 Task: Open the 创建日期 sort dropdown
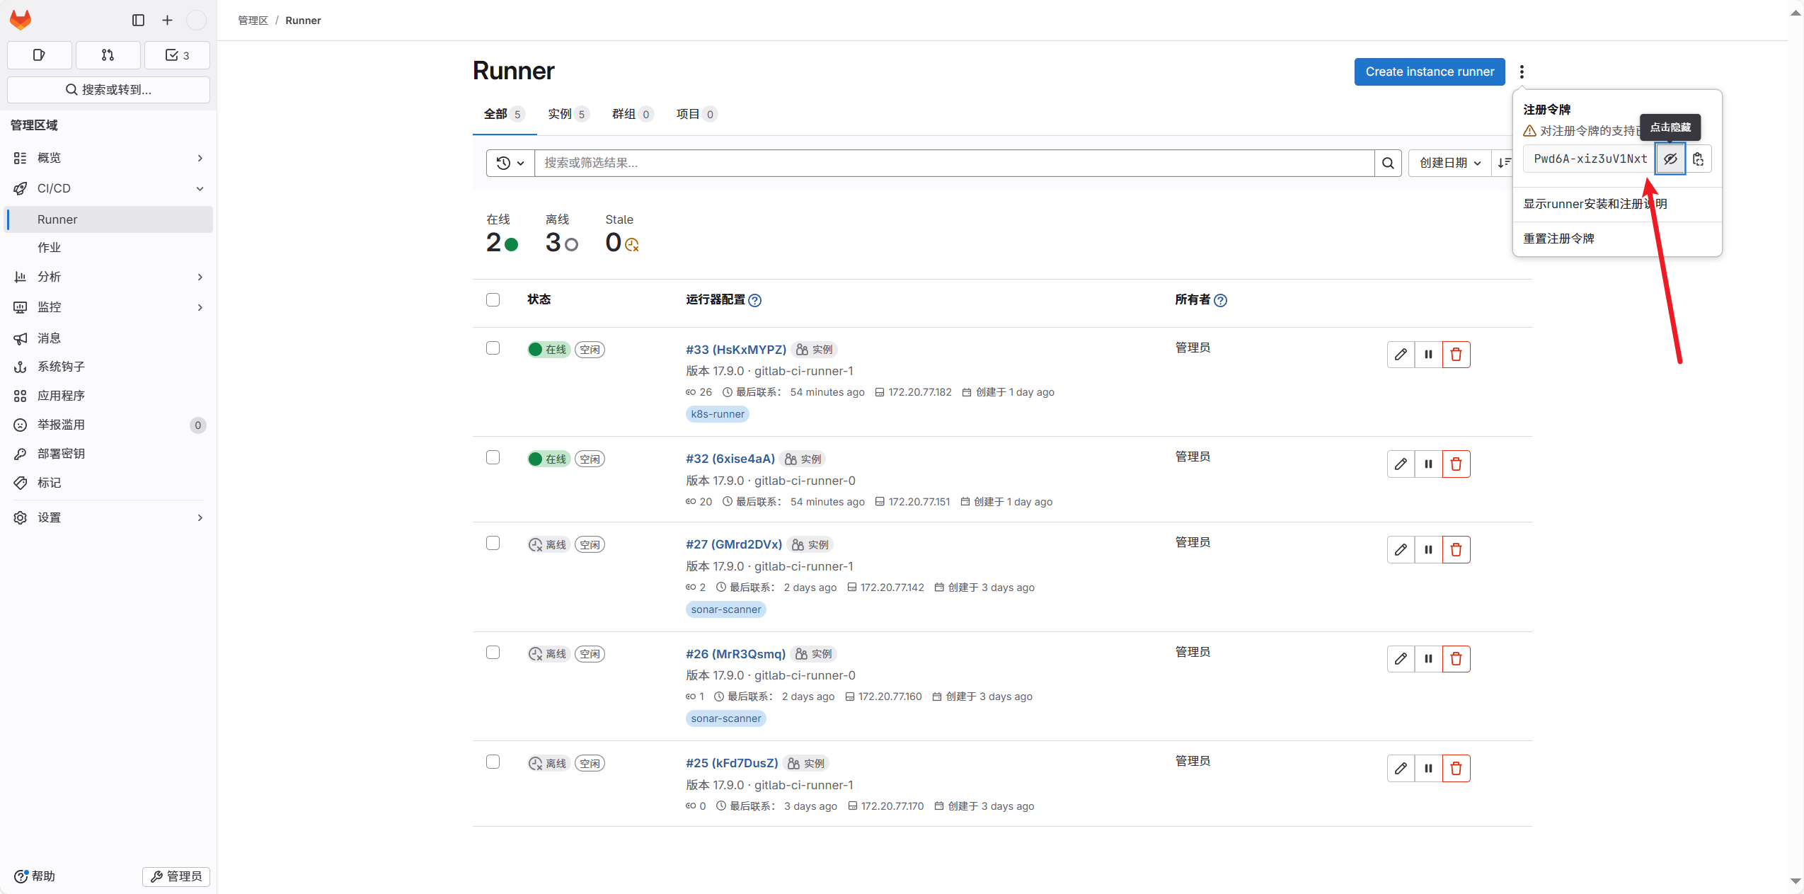point(1448,163)
